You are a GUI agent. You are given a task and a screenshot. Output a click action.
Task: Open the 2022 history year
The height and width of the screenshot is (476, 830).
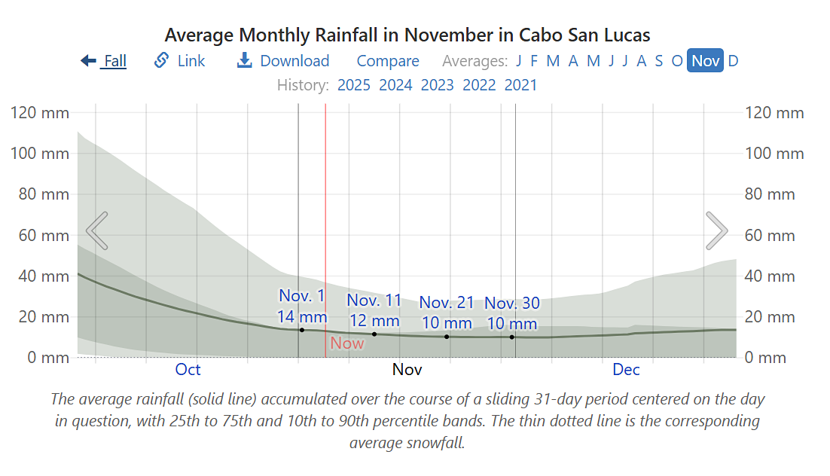tap(479, 85)
